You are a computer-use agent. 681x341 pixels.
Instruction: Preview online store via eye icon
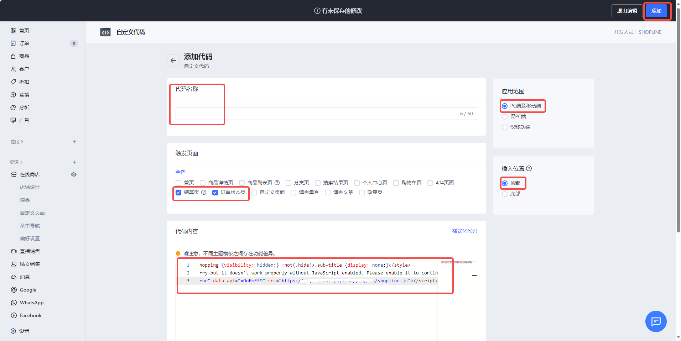[x=74, y=174]
